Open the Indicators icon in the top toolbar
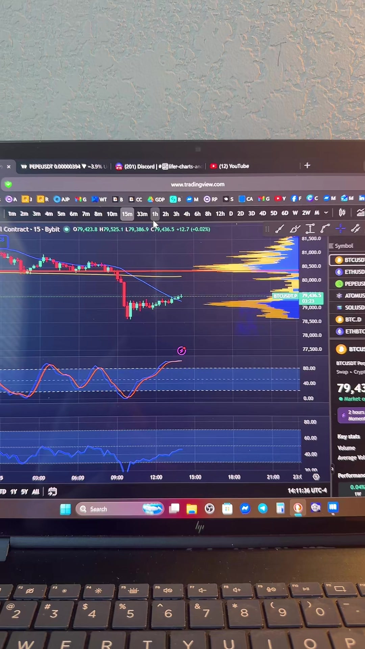 click(x=360, y=213)
